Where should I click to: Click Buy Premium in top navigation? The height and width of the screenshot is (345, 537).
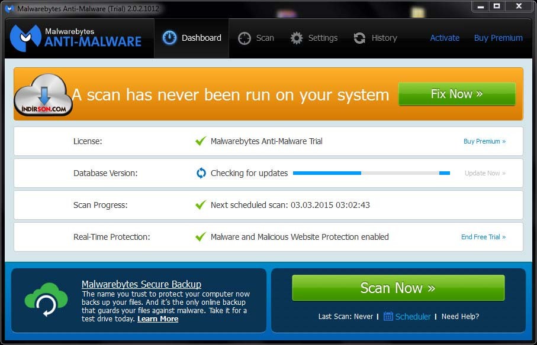tap(499, 38)
